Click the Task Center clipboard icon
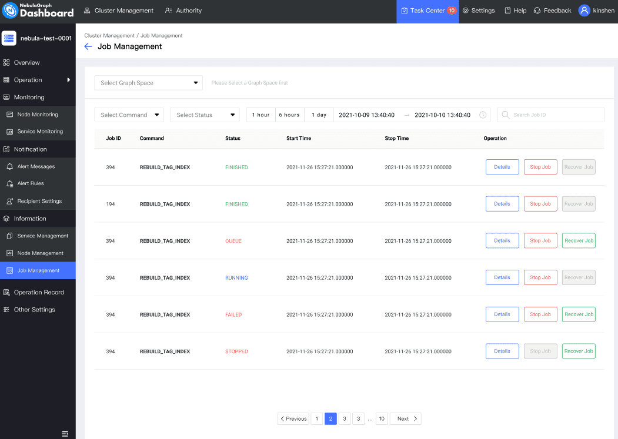The image size is (618, 439). [405, 11]
